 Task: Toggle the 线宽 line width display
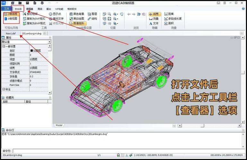[155, 14]
